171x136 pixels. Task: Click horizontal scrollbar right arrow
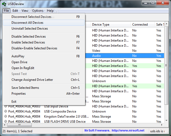click(x=162, y=125)
